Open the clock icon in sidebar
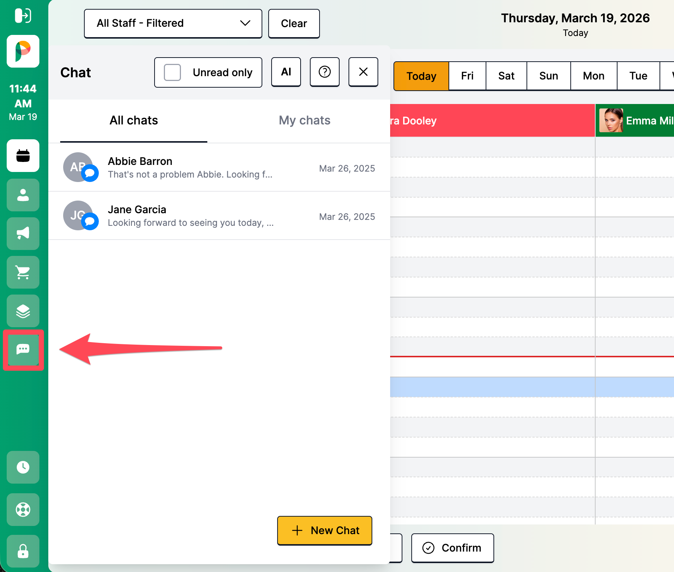The height and width of the screenshot is (572, 674). pos(23,467)
